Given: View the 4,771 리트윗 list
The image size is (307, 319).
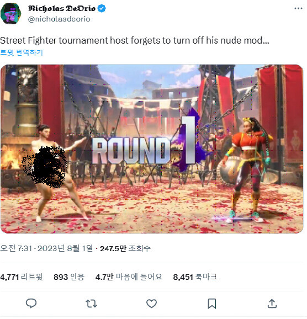Looking at the screenshot, I should point(22,277).
